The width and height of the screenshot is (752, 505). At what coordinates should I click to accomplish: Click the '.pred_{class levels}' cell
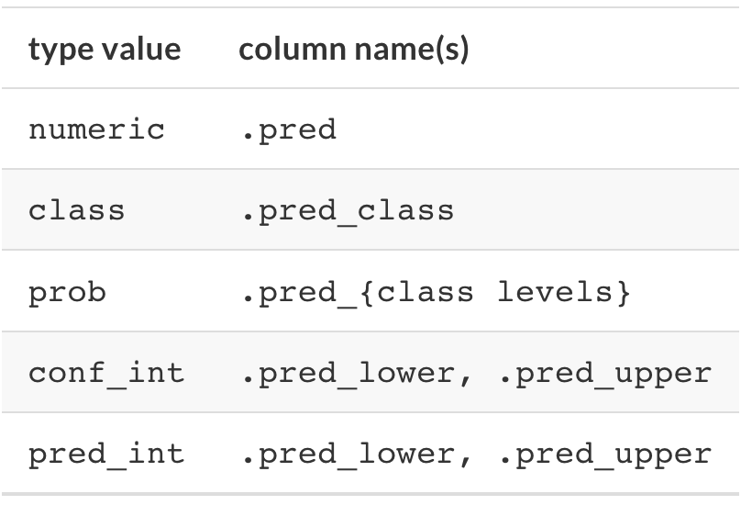(436, 292)
